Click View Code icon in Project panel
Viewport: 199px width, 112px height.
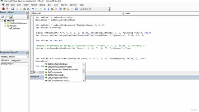coord(2,17)
